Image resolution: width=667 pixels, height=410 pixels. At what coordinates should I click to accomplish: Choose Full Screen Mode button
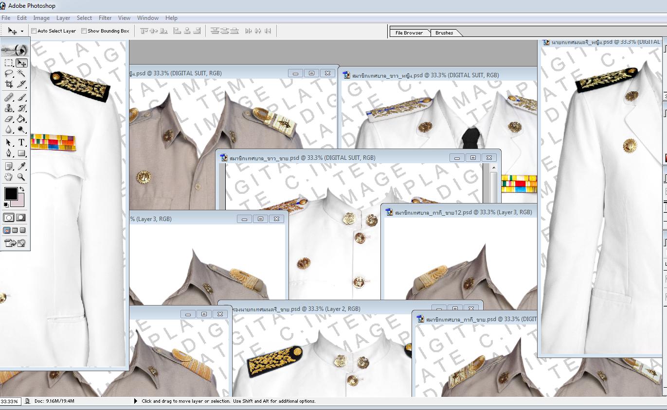(x=22, y=230)
